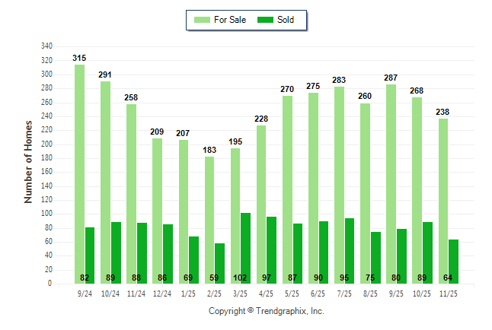The height and width of the screenshot is (330, 492).
Task: Click the Copyright Trendgraphix, Inc. text
Action: (267, 311)
